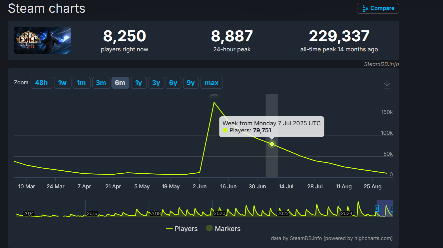Viewport: 443px width, 248px height.
Task: Click the '24 Mar' x-axis label
Action: click(56, 186)
